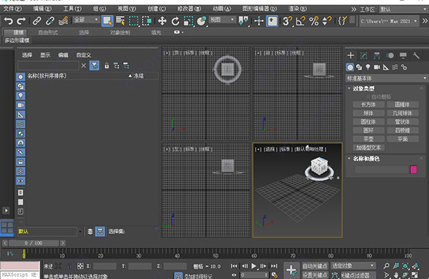Click the Undo arrow icon

click(x=9, y=21)
